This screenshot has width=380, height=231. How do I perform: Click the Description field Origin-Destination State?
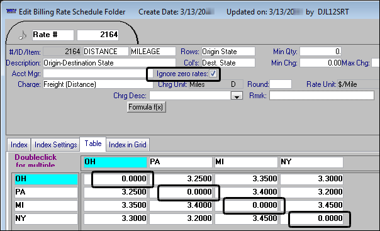tap(109, 63)
